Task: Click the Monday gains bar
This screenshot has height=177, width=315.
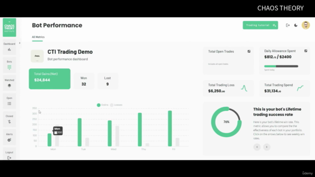Action: [49, 140]
